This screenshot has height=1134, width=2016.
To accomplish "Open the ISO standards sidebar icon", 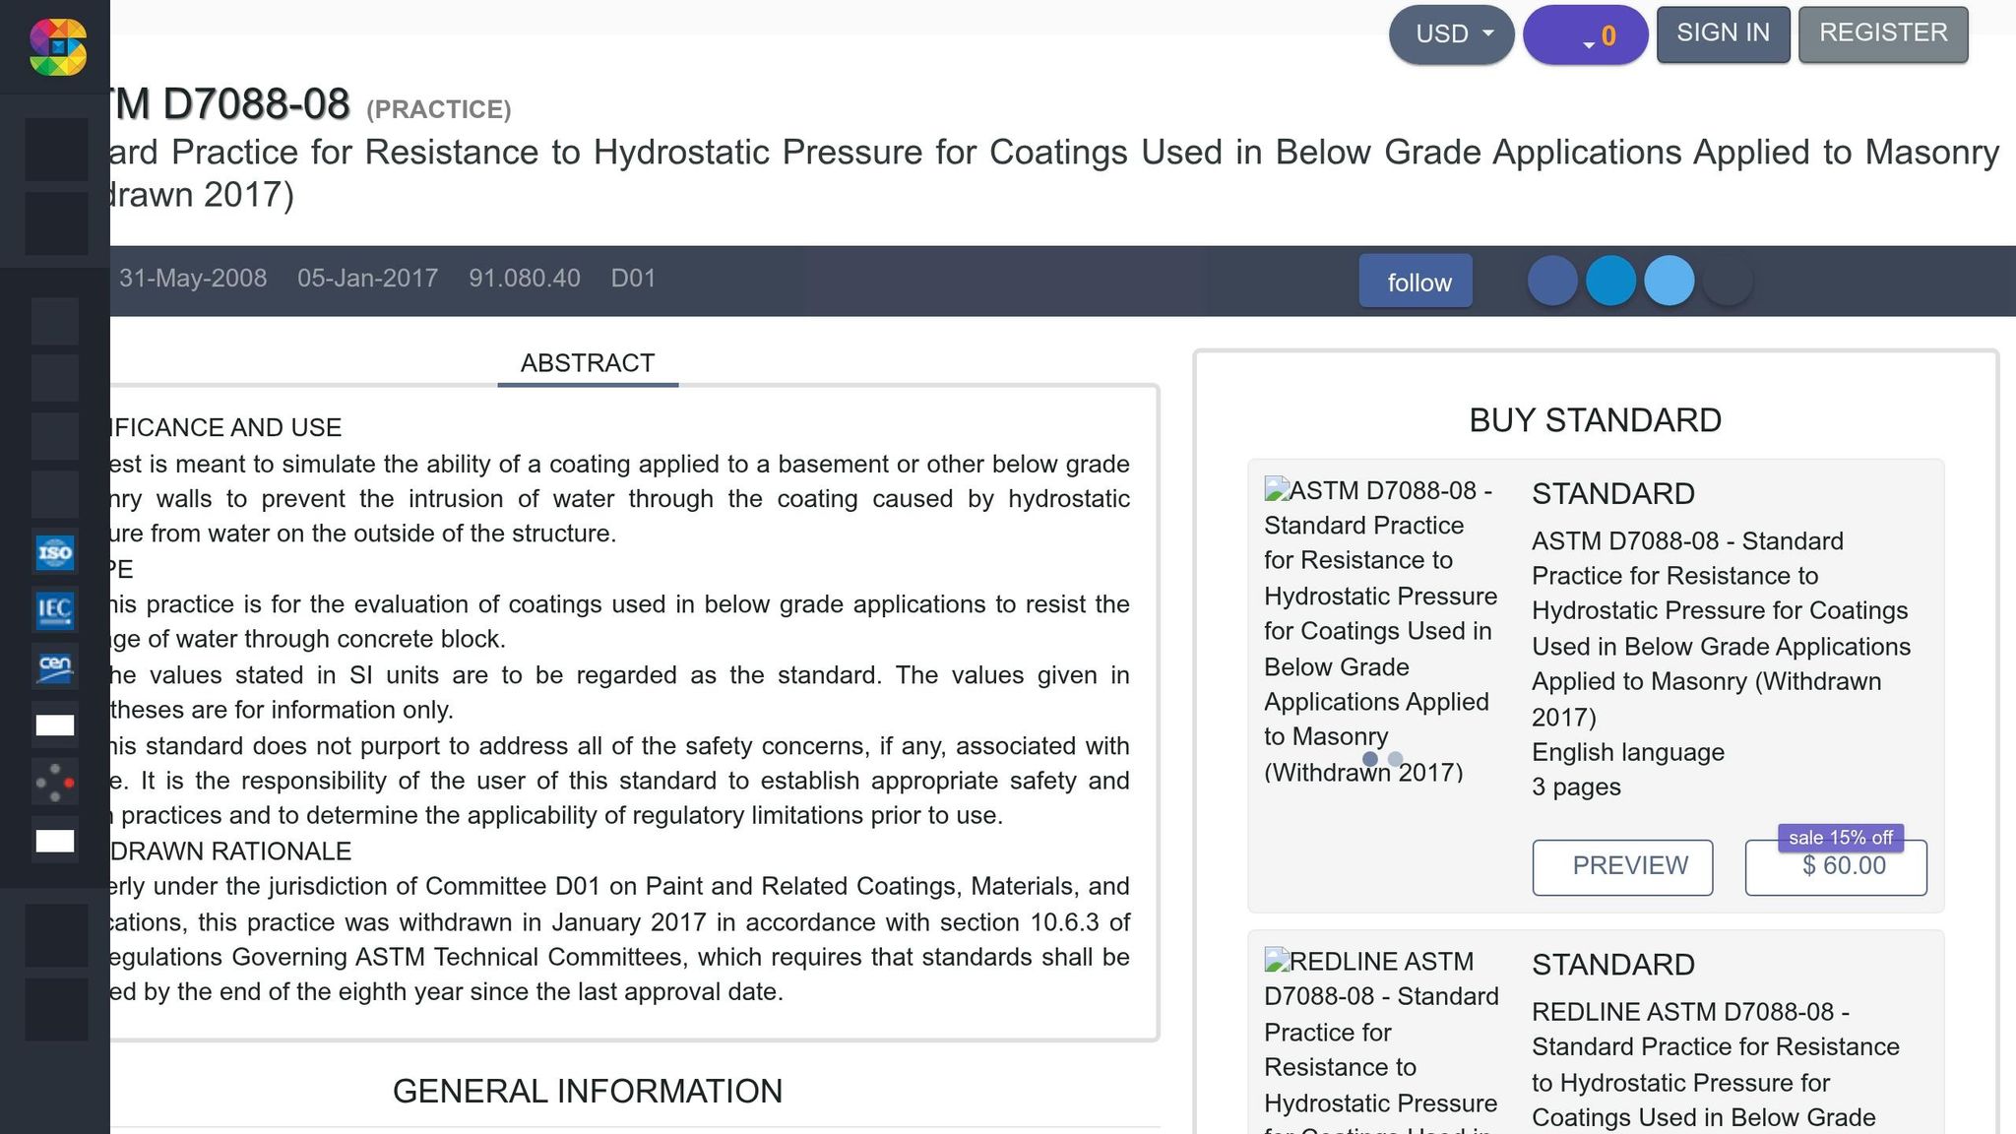I will coord(55,553).
